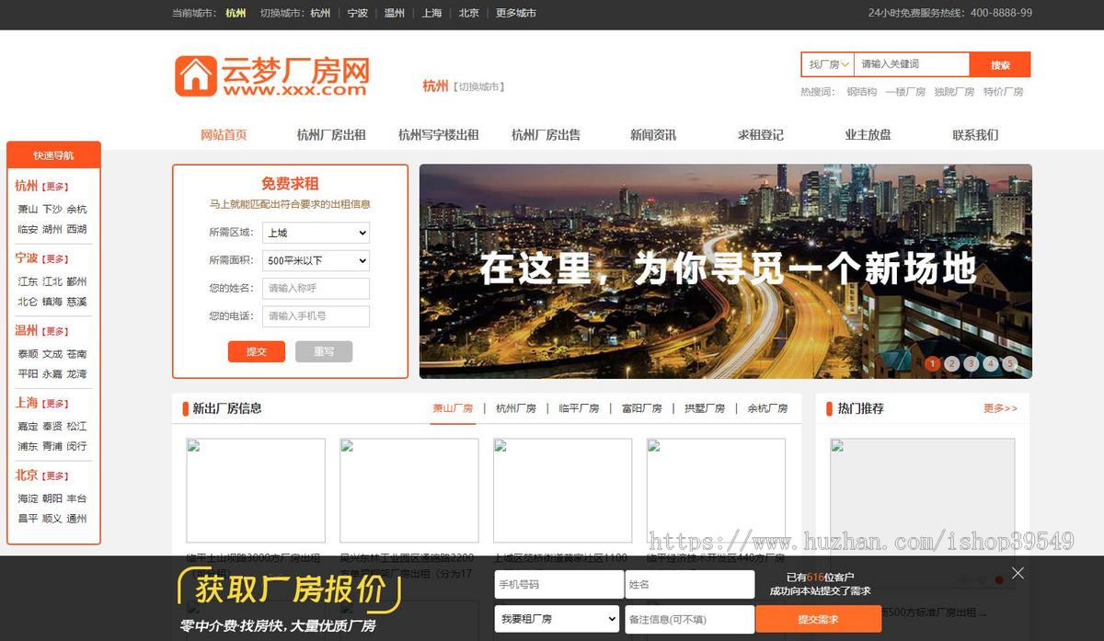Open 苍南 in the quick navigation

pos(76,354)
